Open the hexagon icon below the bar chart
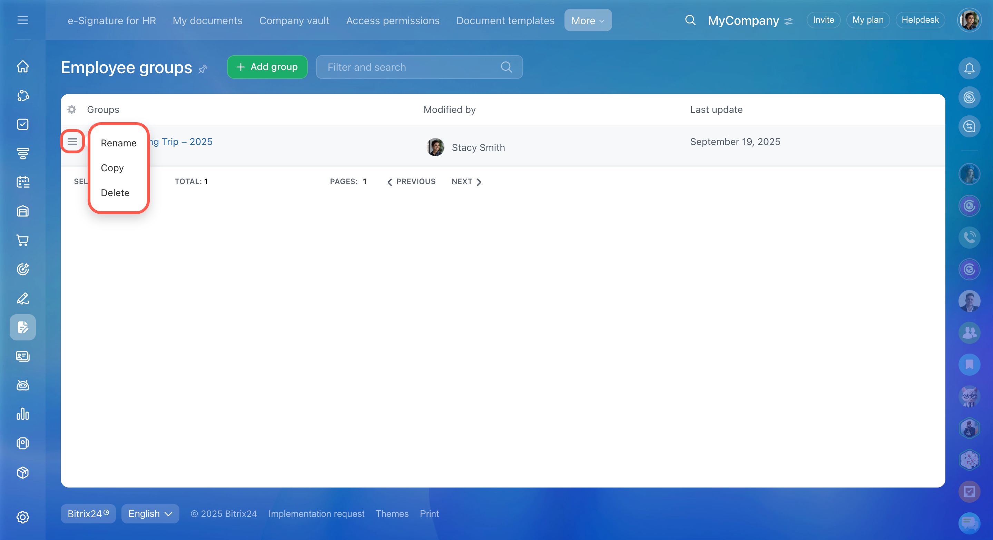This screenshot has height=540, width=993. pos(23,443)
